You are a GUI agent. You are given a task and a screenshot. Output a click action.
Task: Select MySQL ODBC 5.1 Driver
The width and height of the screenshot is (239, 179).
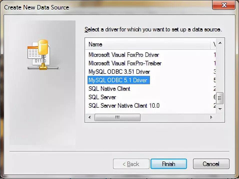(x=118, y=80)
